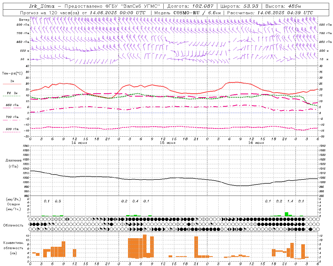Click the Рассчитано: 14.06.2025 04:39 UTC text

270,13
